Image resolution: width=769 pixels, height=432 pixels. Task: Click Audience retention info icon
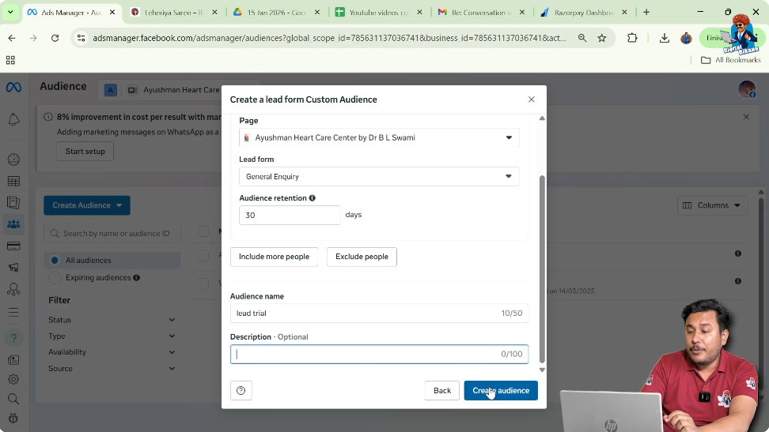tap(313, 198)
